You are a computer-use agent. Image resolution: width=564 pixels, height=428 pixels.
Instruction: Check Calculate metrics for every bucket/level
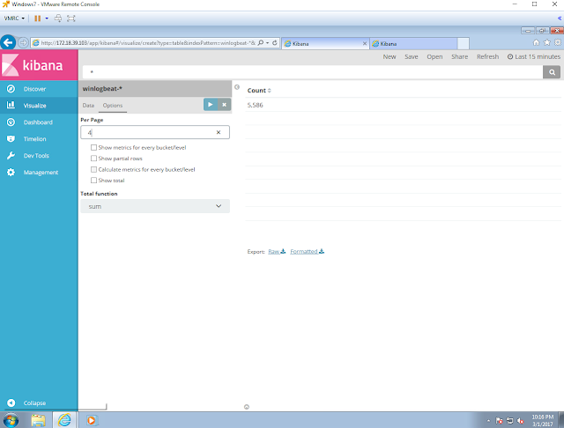(x=94, y=169)
